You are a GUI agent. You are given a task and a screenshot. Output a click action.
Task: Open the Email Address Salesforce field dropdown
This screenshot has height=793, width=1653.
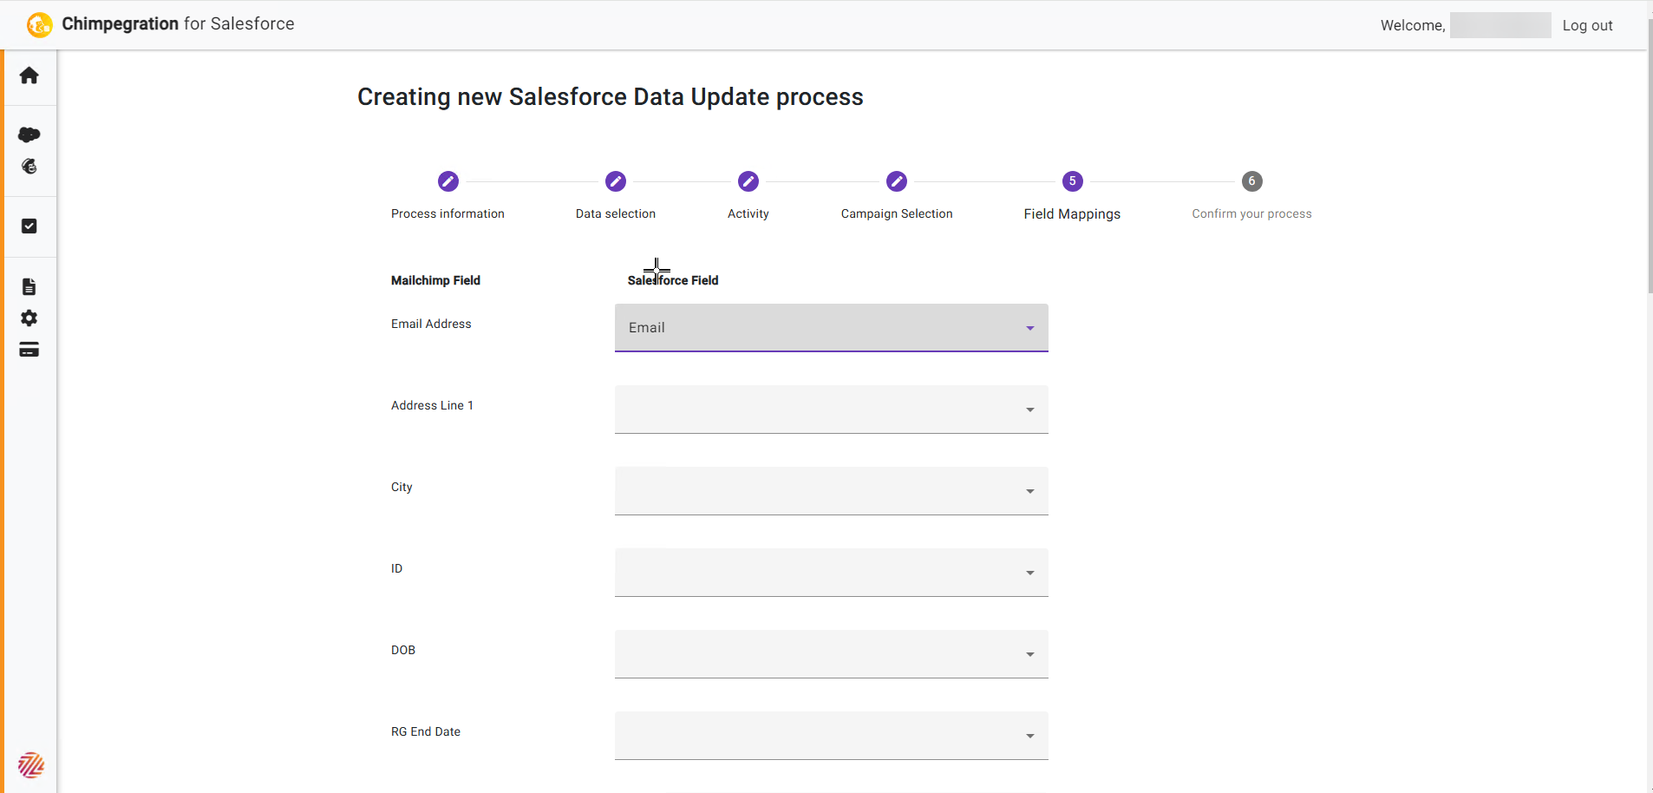(x=832, y=328)
